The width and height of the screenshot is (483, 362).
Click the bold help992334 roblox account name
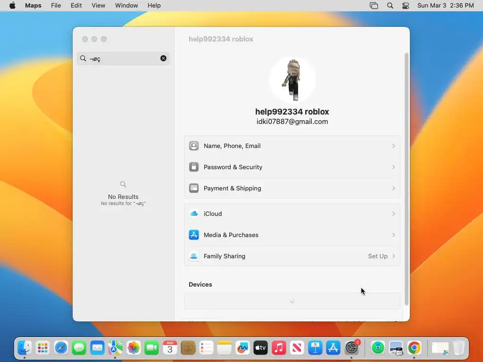(292, 111)
